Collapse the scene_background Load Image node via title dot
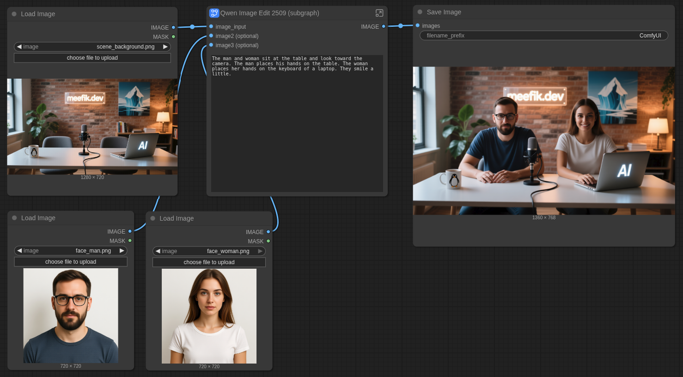The image size is (683, 377). click(14, 14)
